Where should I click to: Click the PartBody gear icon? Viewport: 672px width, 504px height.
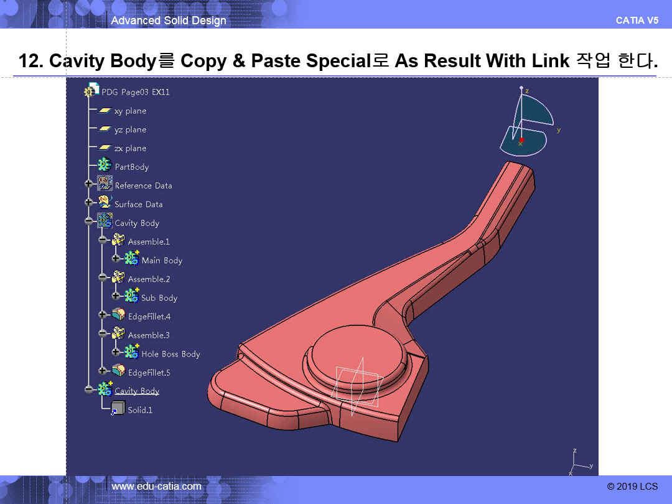(105, 166)
